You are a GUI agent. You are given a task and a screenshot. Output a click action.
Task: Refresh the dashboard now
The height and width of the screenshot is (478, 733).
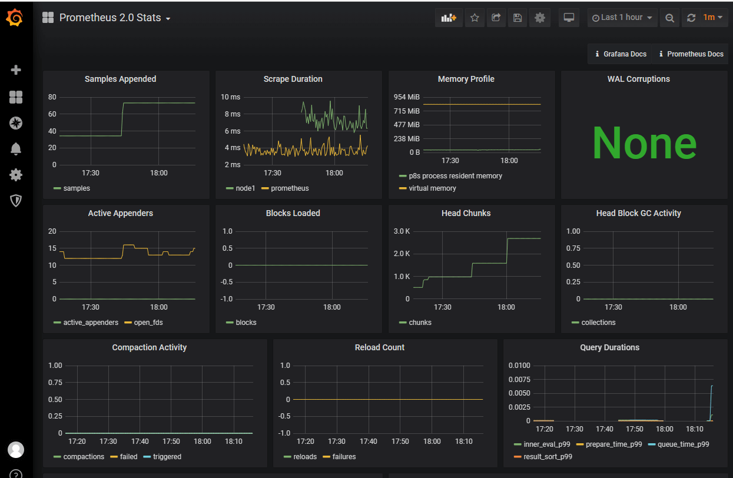pyautogui.click(x=691, y=18)
